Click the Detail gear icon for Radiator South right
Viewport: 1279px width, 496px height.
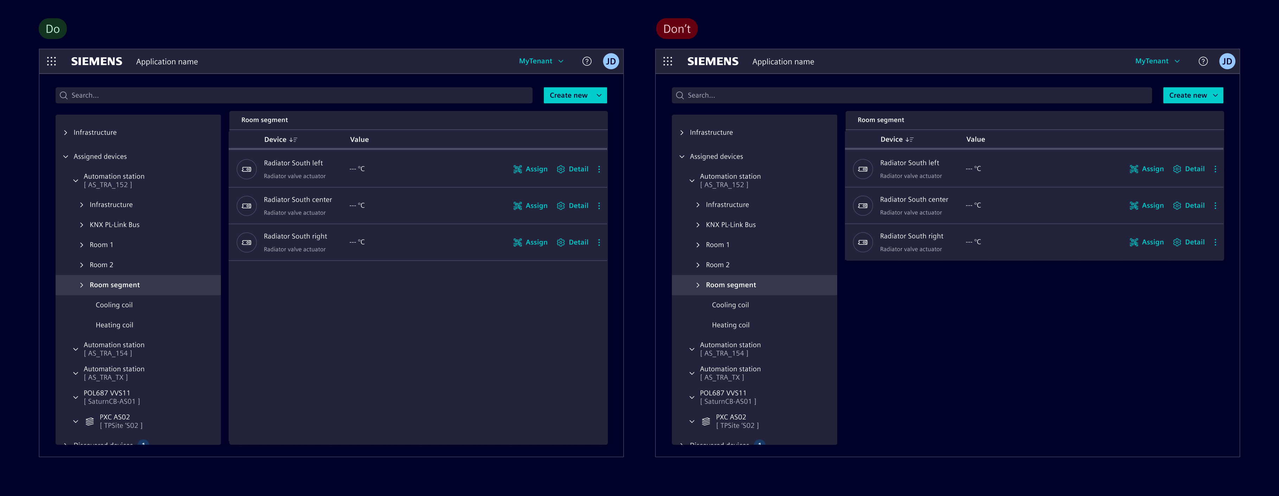coord(561,242)
